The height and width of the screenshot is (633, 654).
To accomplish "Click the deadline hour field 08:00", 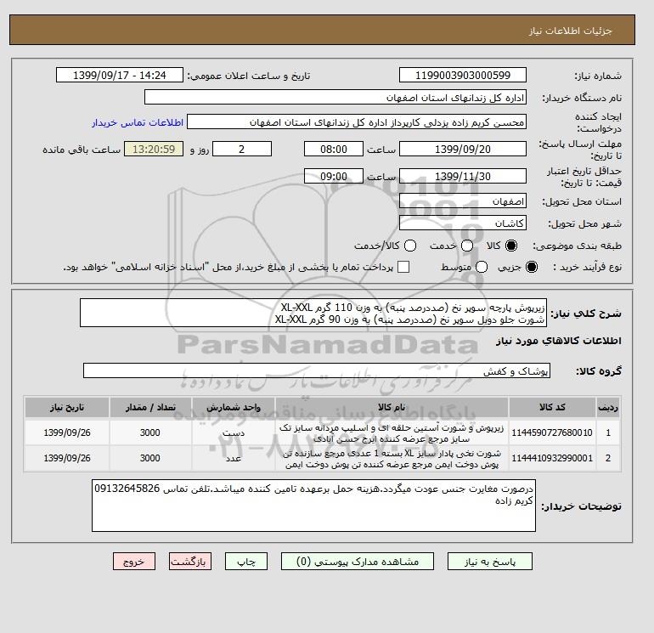I will tap(334, 149).
